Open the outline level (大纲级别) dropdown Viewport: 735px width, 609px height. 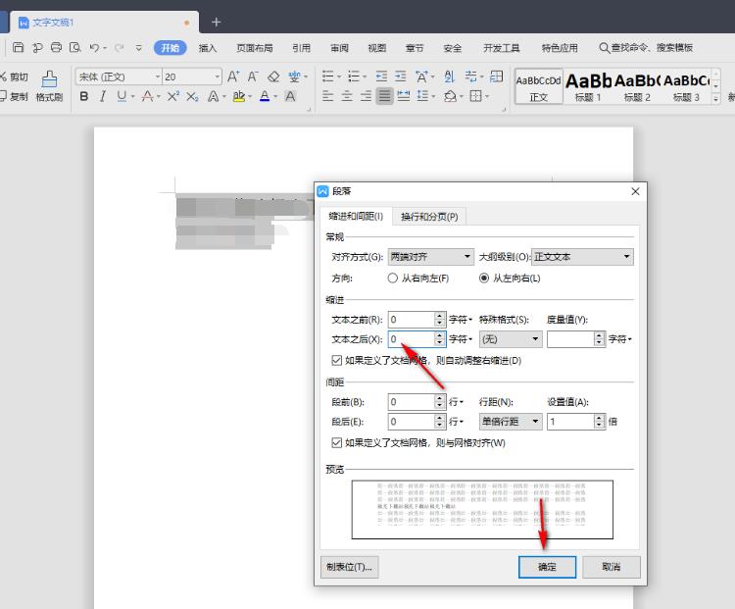click(x=583, y=257)
